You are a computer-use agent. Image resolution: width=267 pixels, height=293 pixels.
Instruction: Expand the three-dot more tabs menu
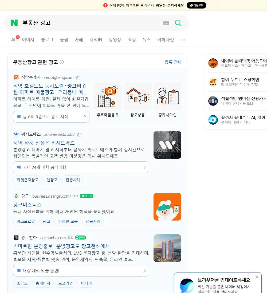pyautogui.click(x=183, y=40)
